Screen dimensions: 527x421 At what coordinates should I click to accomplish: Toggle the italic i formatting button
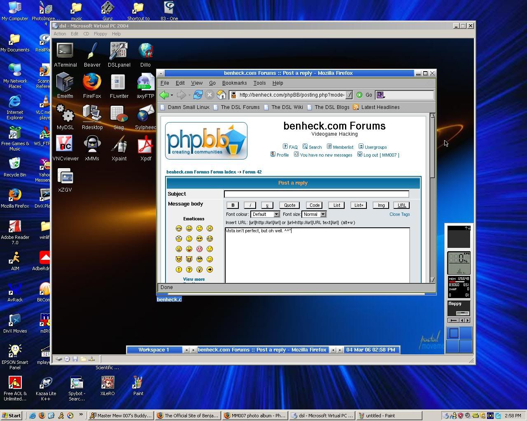pos(250,205)
